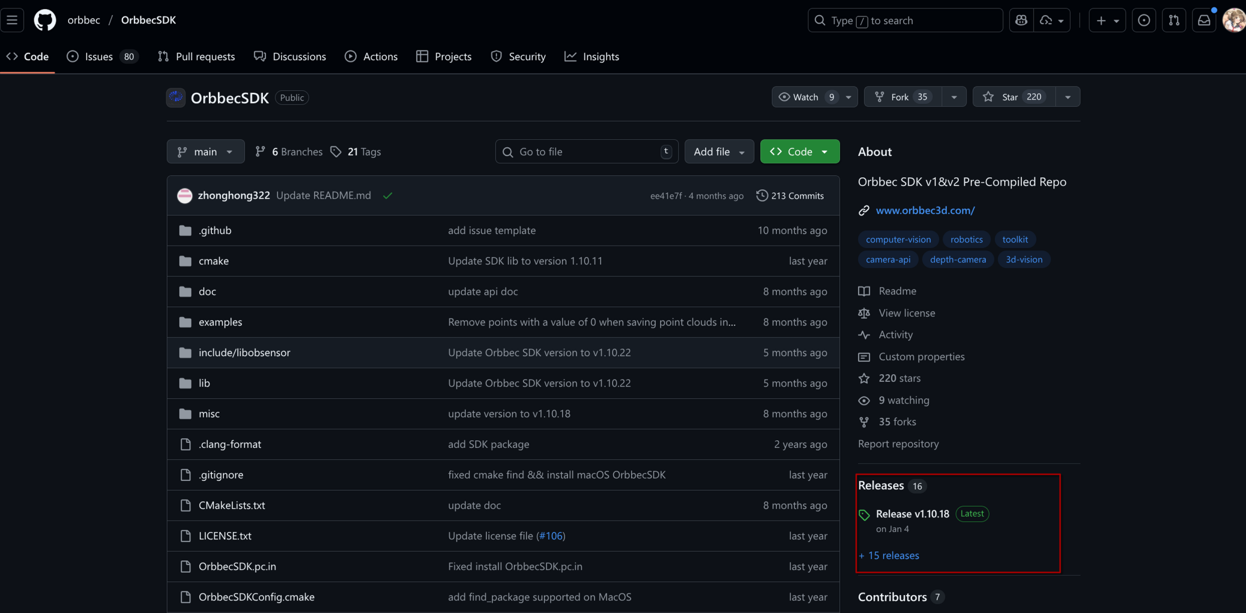Show + 15 releases link
The width and height of the screenshot is (1246, 613).
889,555
